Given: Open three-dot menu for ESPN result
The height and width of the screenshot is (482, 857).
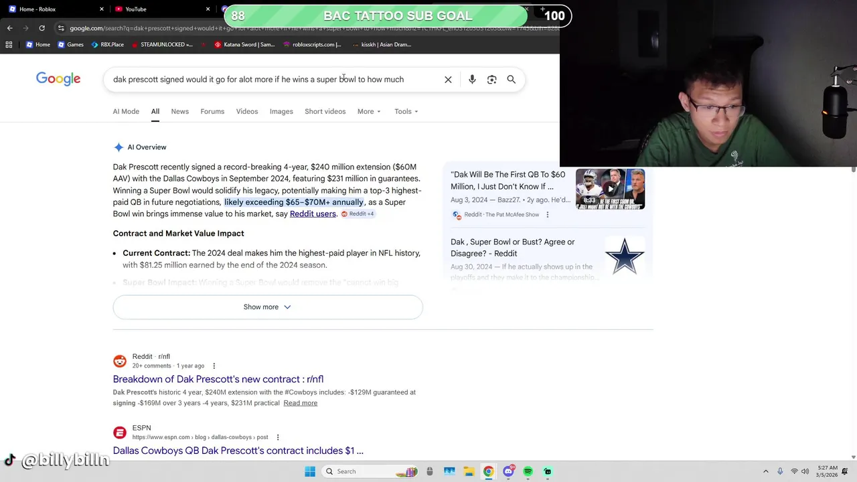Looking at the screenshot, I should point(277,437).
